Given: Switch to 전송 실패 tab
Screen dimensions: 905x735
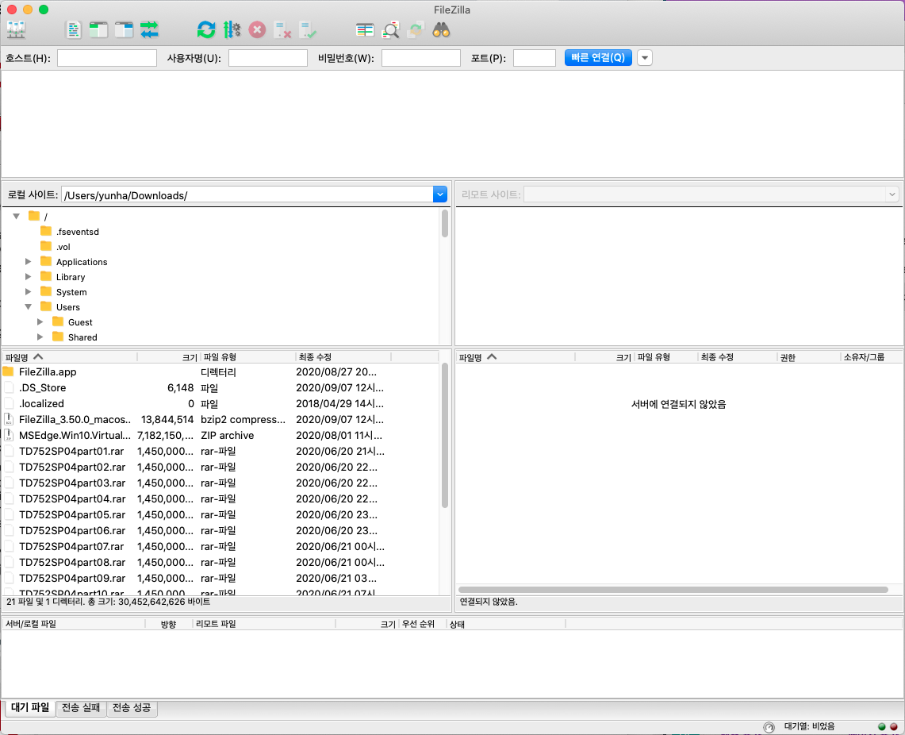Looking at the screenshot, I should (x=81, y=708).
